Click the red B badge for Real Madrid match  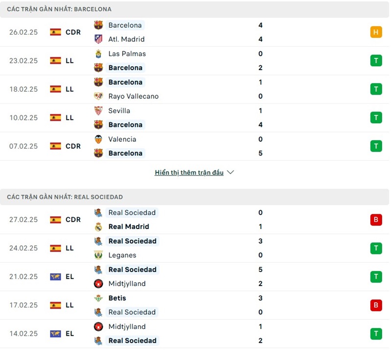[x=376, y=220]
